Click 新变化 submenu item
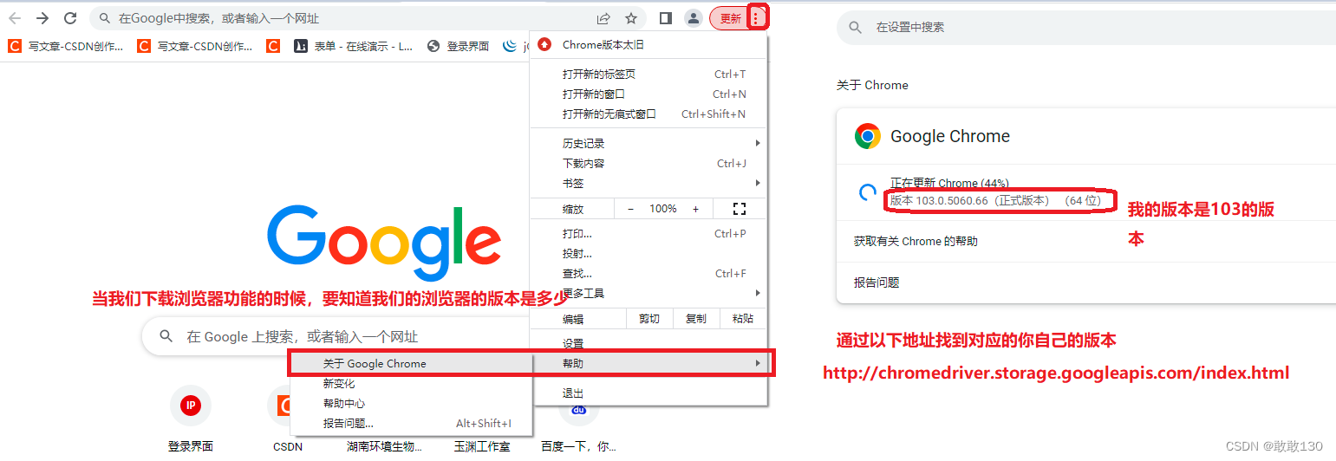The height and width of the screenshot is (461, 1336). (x=410, y=384)
